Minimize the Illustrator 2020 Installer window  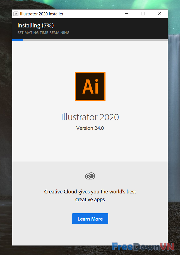(x=127, y=14)
